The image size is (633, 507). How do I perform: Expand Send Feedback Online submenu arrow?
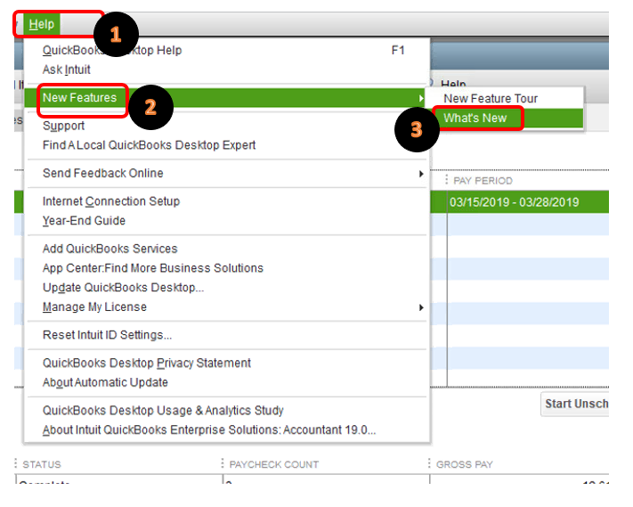[421, 174]
